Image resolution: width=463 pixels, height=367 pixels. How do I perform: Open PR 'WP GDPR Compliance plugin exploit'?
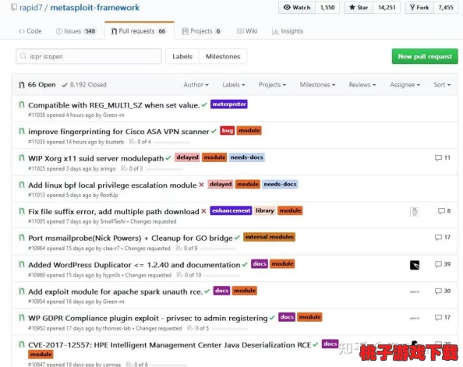(x=147, y=318)
